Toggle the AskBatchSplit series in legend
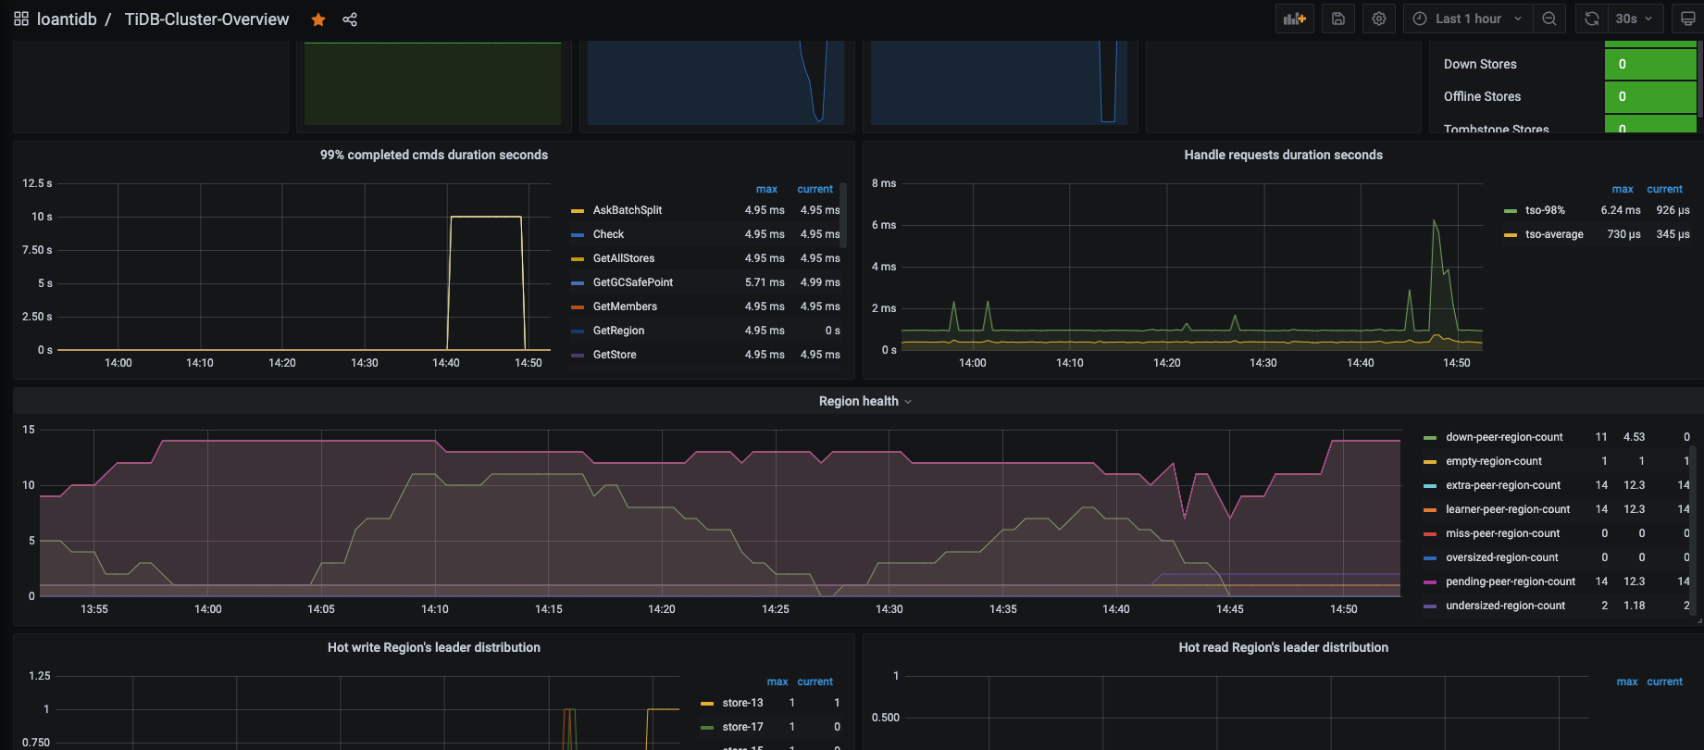 pos(627,210)
